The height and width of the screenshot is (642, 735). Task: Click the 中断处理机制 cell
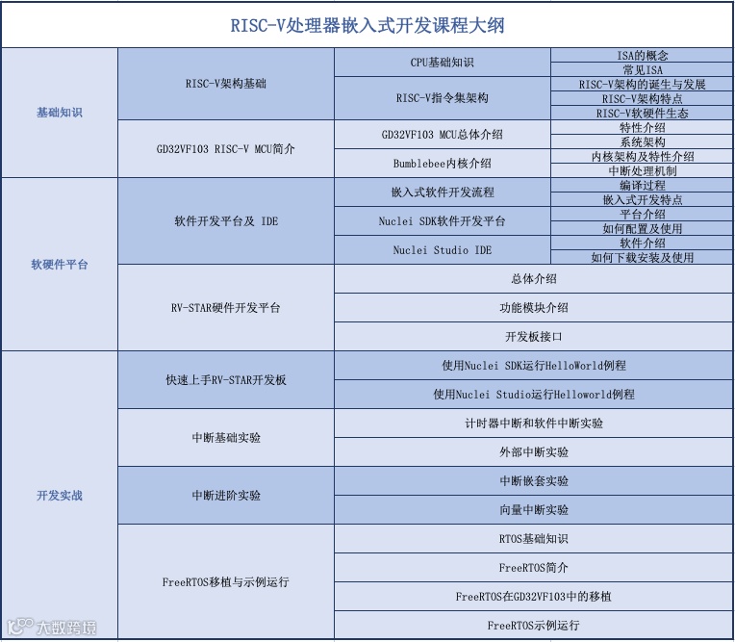(642, 170)
